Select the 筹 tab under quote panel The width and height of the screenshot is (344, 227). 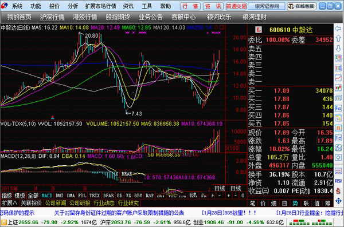point(327,204)
